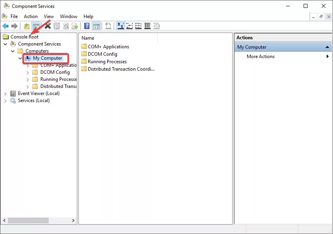Screen dimensions: 333x234
Task: Expand COM+ Applications in the tree
Action: point(27,66)
